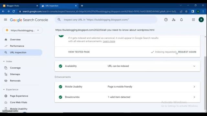Click '1 valid item detected' text

coord(119,97)
